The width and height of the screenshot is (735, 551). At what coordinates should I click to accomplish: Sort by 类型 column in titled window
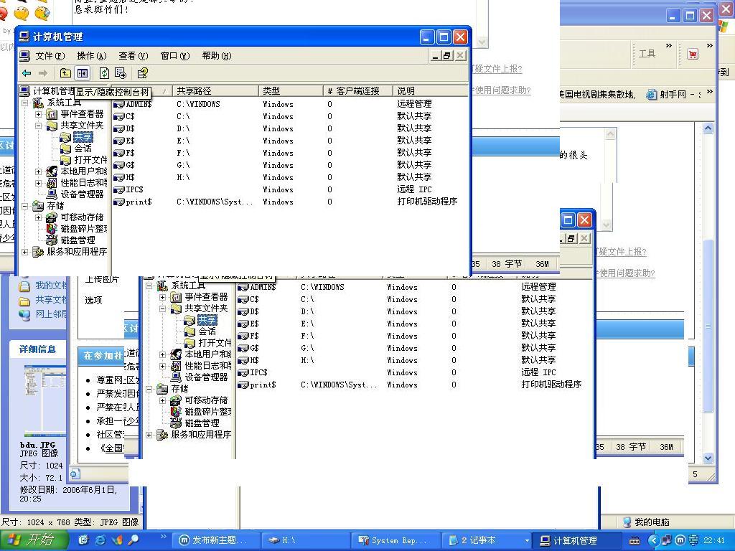coord(291,91)
